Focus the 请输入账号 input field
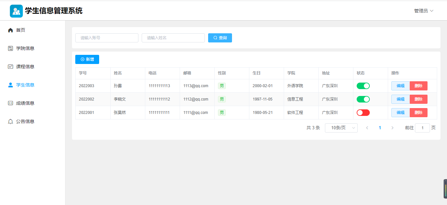This screenshot has height=205, width=447. point(107,38)
